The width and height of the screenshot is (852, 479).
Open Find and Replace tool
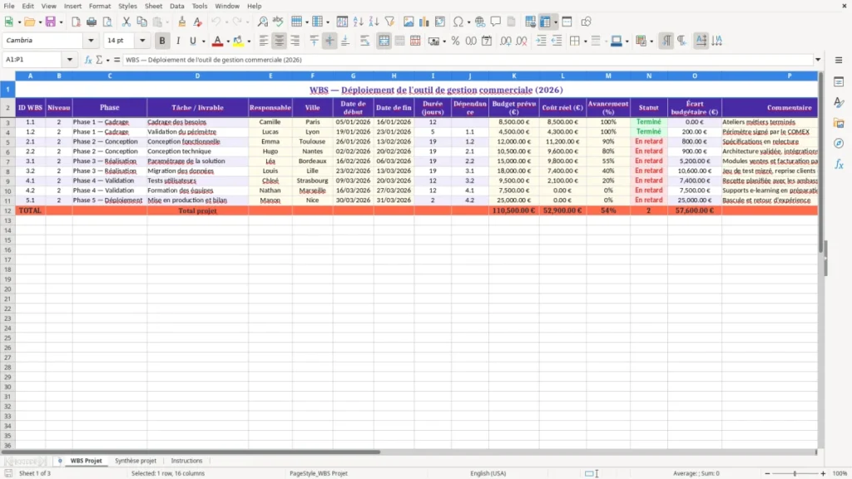pos(262,22)
